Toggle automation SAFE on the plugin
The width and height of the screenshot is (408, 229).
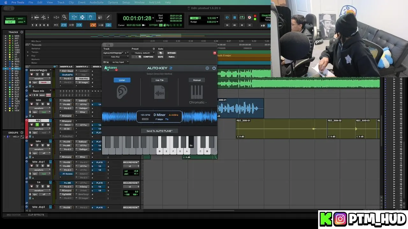coord(160,57)
